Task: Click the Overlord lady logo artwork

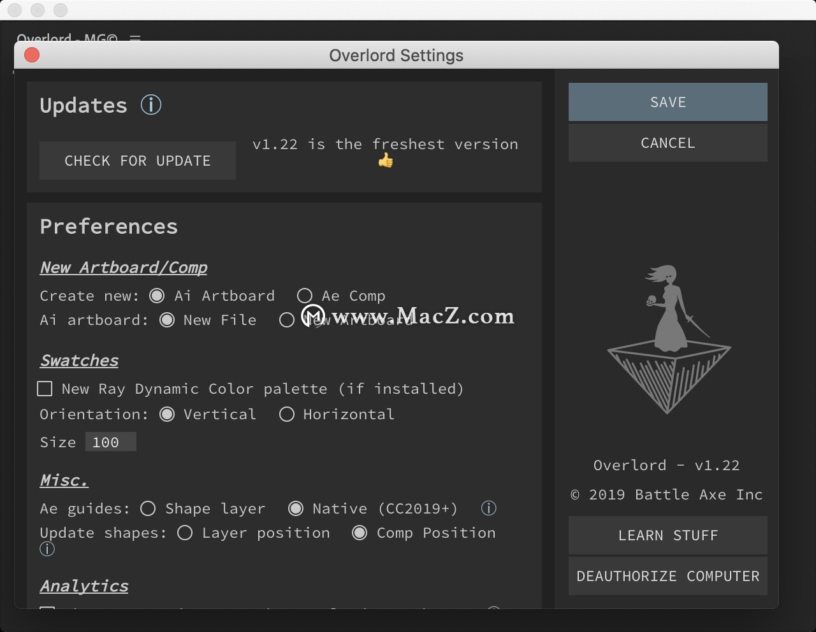Action: coord(668,339)
